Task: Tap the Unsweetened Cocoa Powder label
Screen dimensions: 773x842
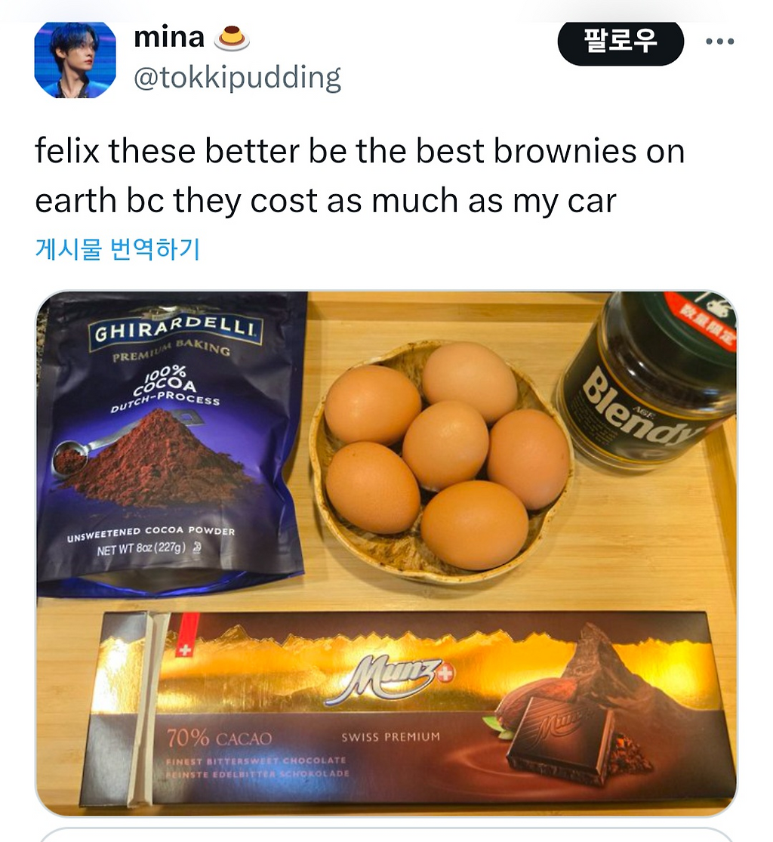Action: coord(151,533)
